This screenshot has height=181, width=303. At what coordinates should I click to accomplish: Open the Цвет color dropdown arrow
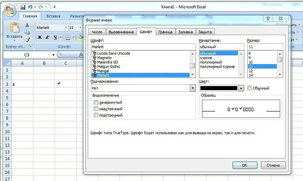point(241,88)
